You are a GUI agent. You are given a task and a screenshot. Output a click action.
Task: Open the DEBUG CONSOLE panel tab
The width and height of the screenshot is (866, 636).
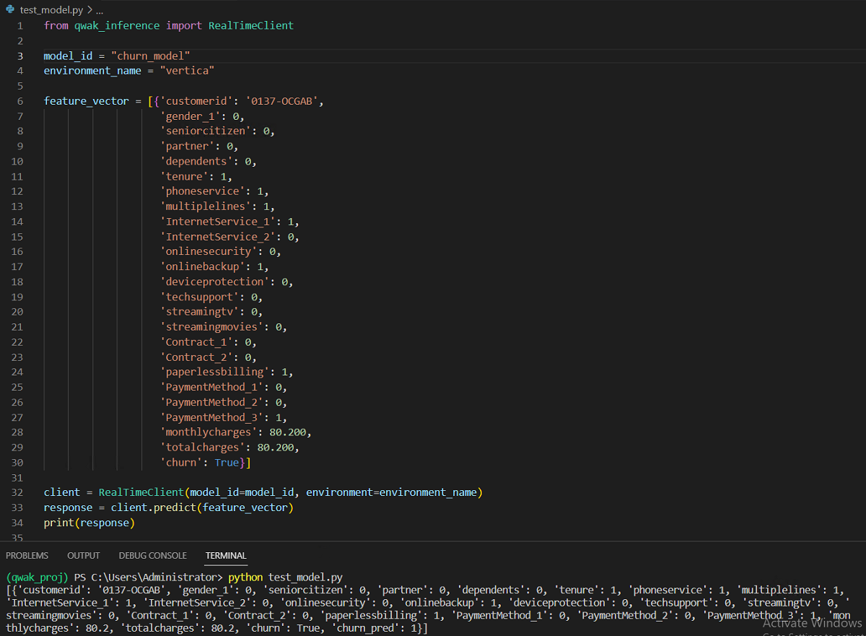153,555
